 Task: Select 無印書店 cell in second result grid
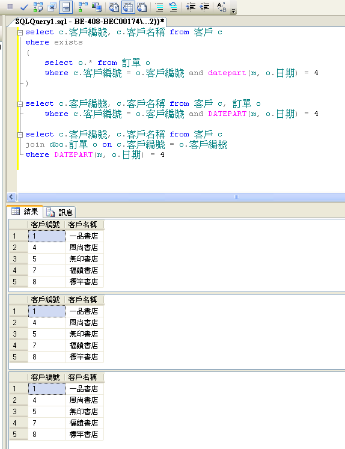tap(84, 334)
